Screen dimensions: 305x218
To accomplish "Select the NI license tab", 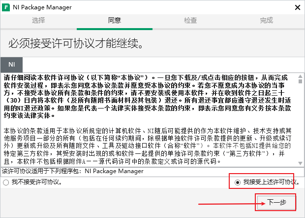I will coord(11,65).
